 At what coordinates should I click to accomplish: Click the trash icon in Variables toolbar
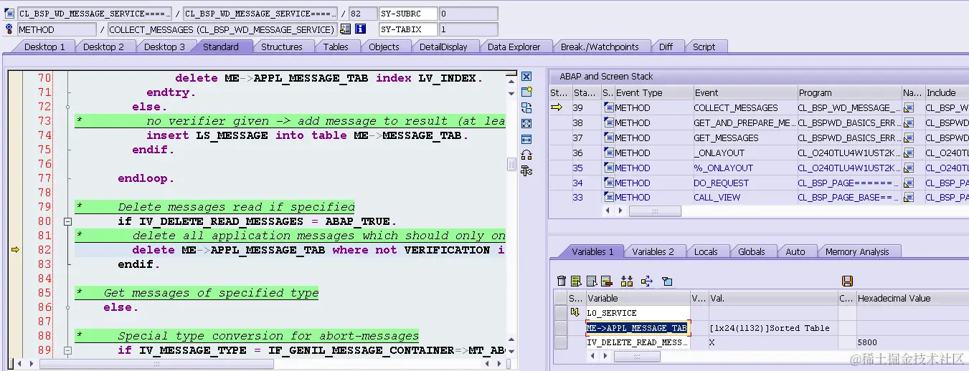tap(562, 281)
